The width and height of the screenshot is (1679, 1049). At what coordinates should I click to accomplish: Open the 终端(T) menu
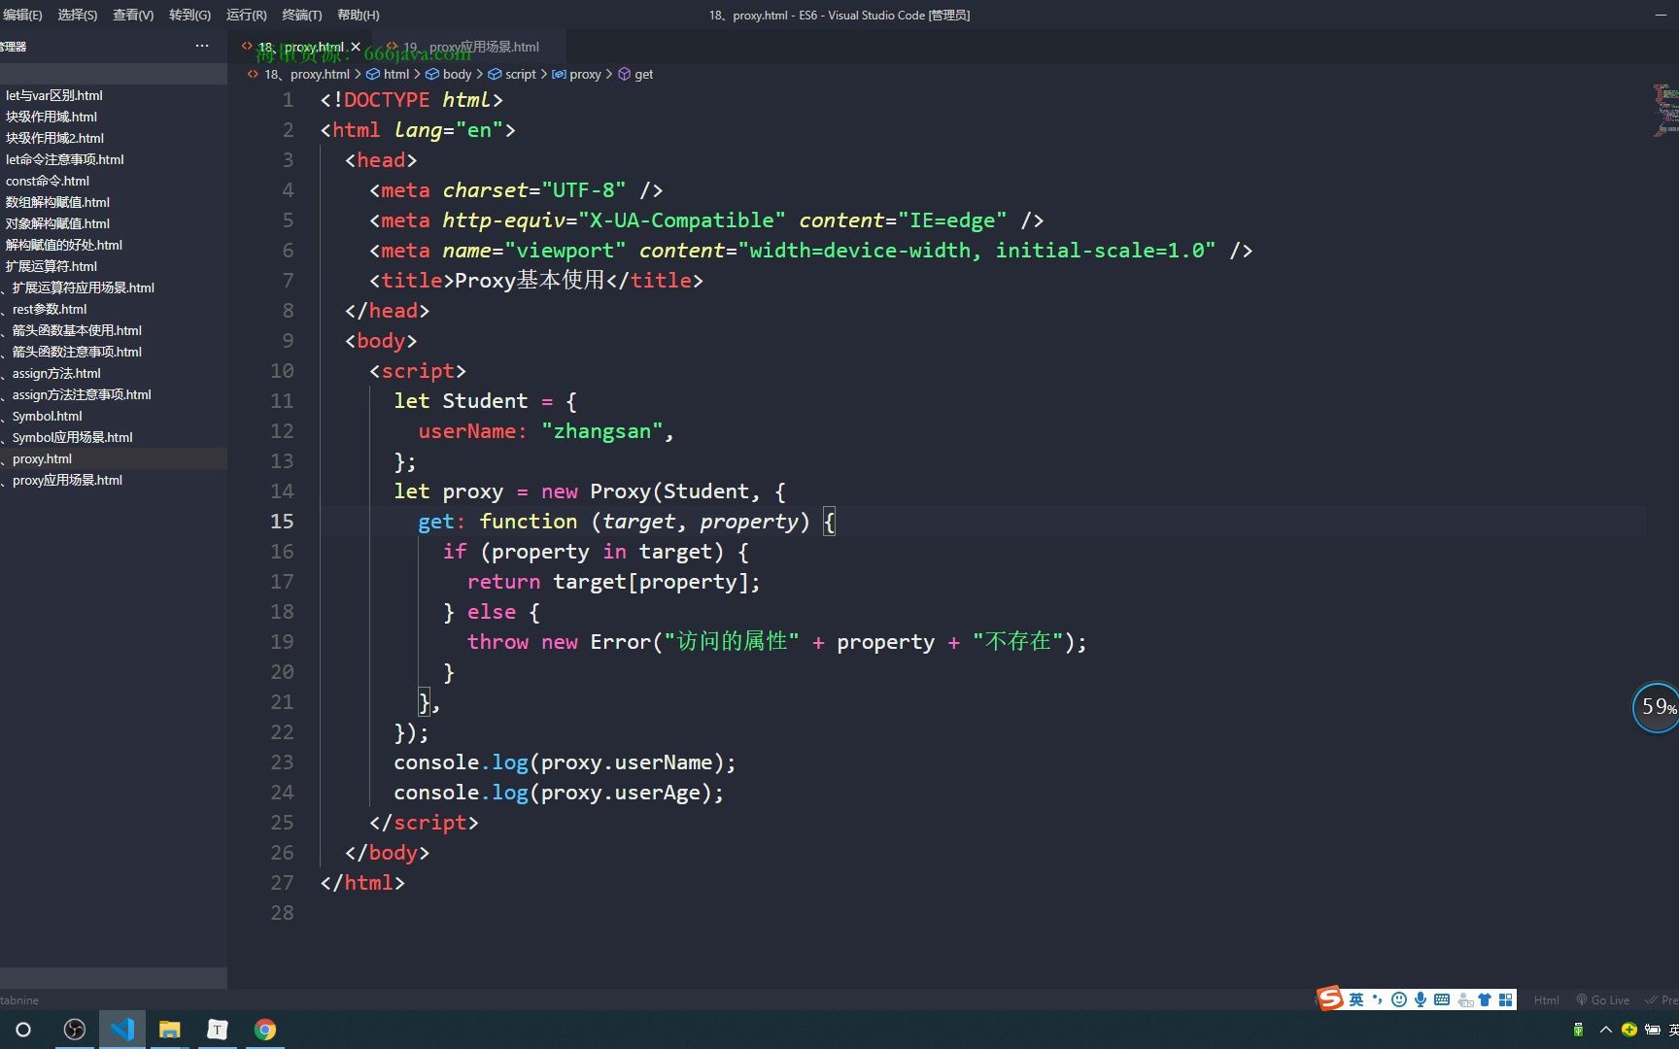[301, 15]
